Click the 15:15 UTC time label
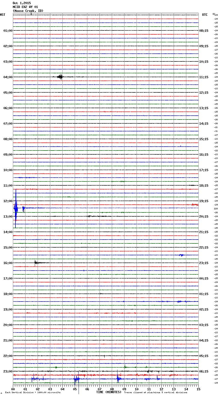This screenshot has width=219, height=396. (x=204, y=139)
